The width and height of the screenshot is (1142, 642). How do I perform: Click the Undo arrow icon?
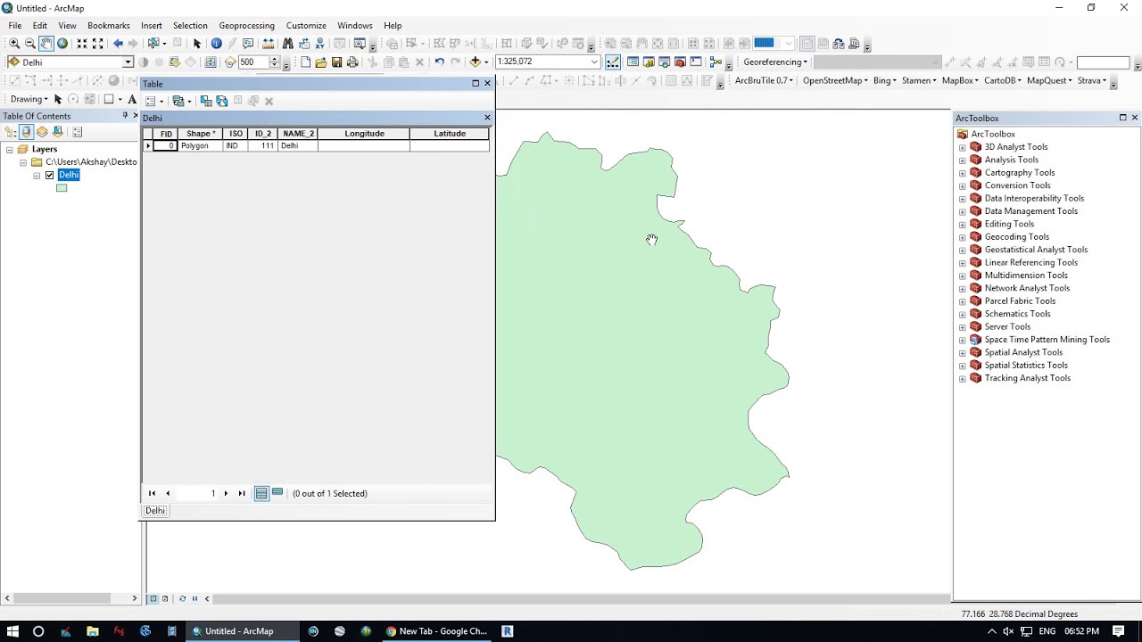click(x=439, y=62)
